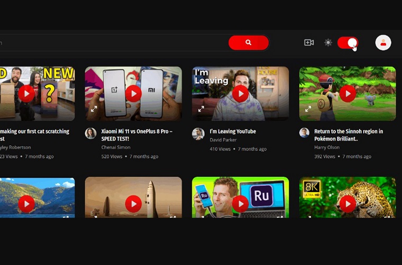Click the Chenai Simon channel name
402x265 pixels.
pos(116,147)
